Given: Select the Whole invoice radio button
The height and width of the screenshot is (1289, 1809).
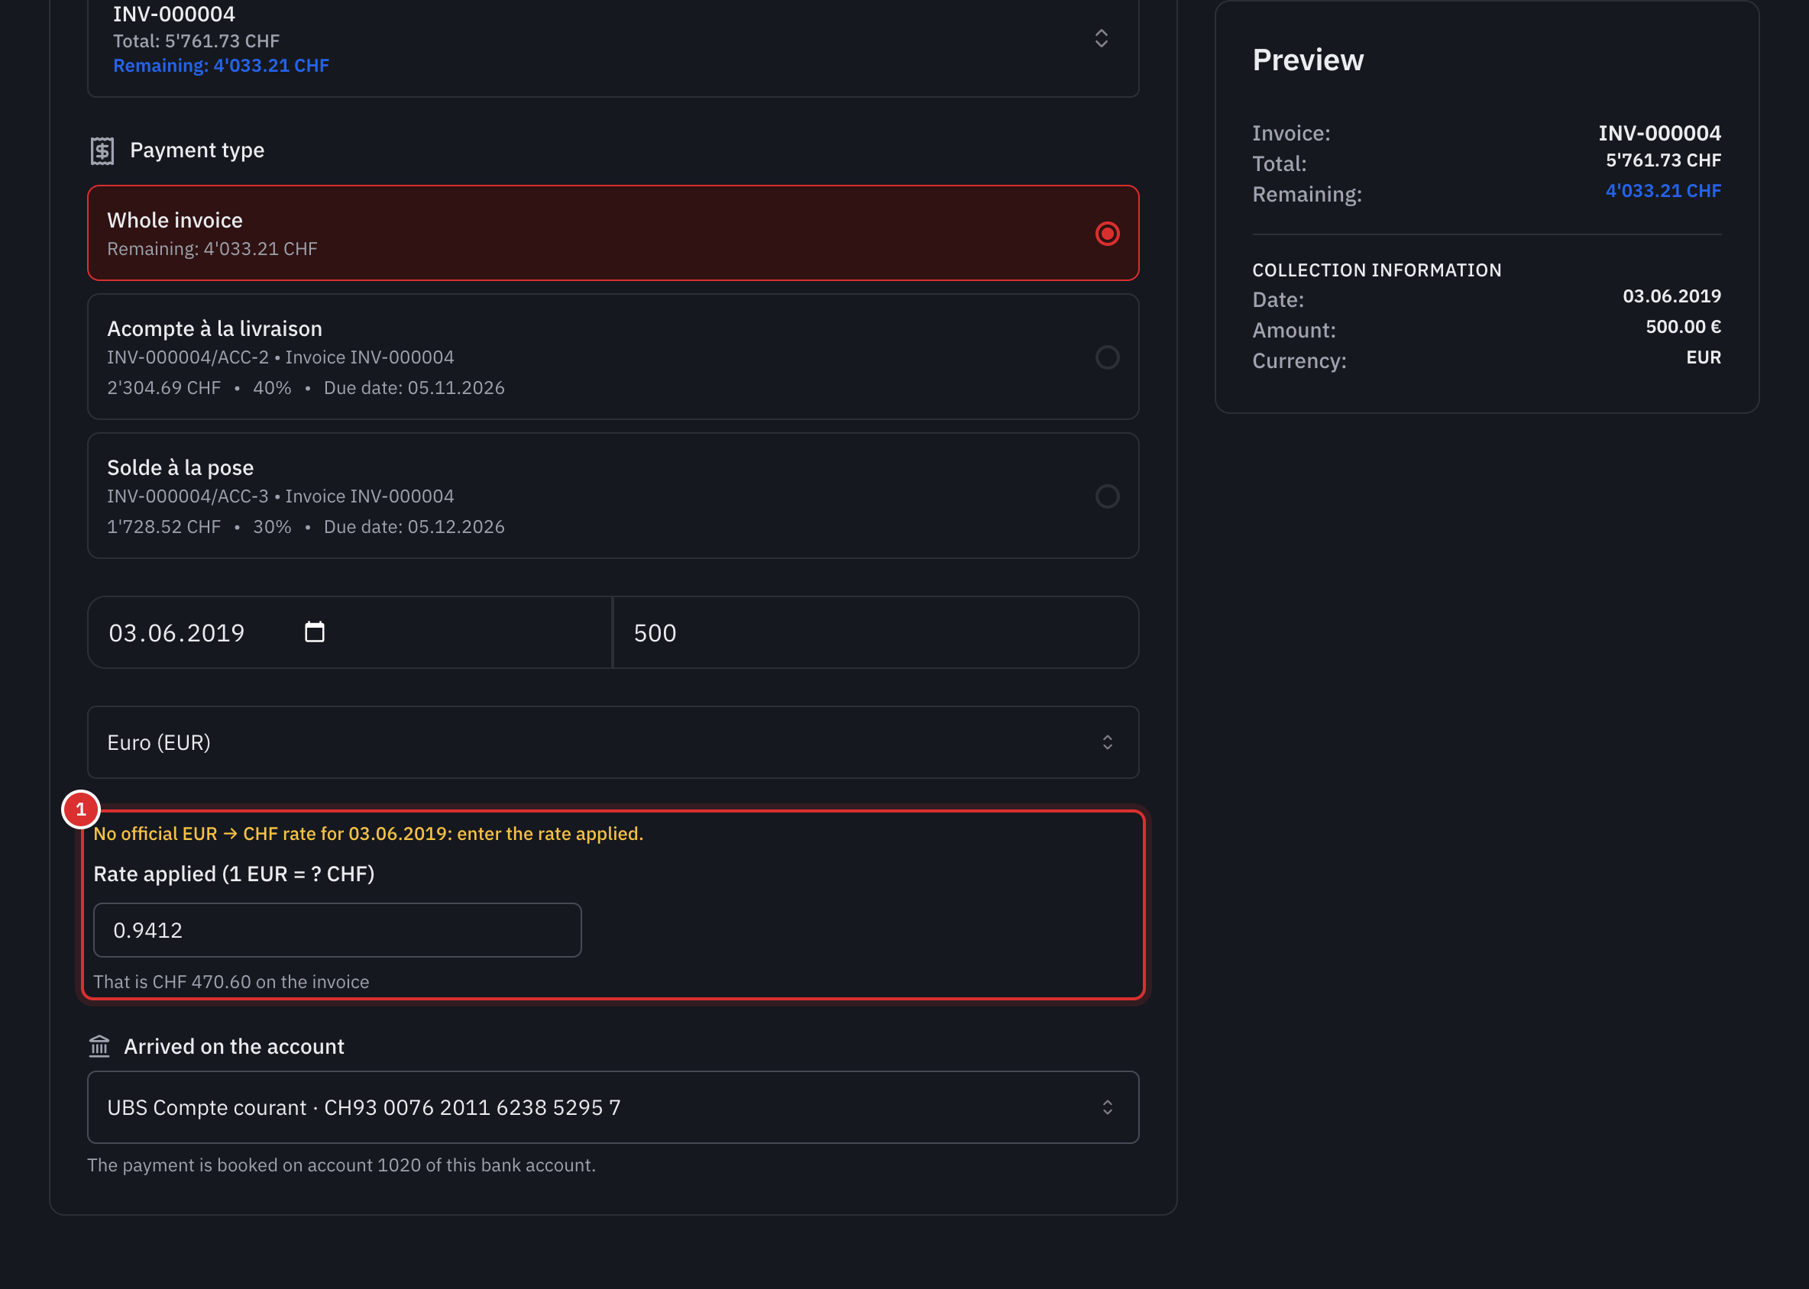Looking at the screenshot, I should tap(1107, 234).
